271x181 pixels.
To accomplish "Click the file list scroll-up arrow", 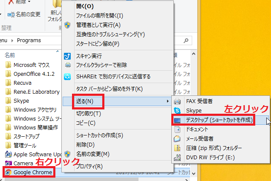I will click(194, 54).
